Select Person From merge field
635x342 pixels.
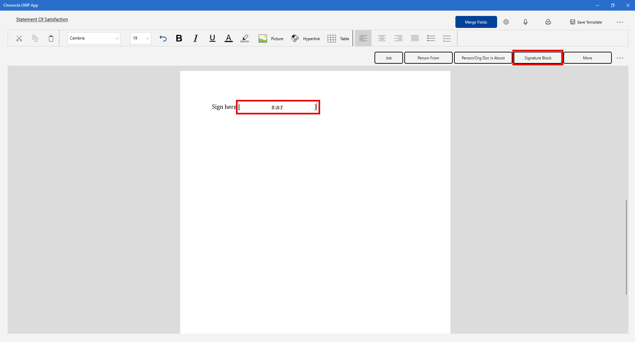428,58
